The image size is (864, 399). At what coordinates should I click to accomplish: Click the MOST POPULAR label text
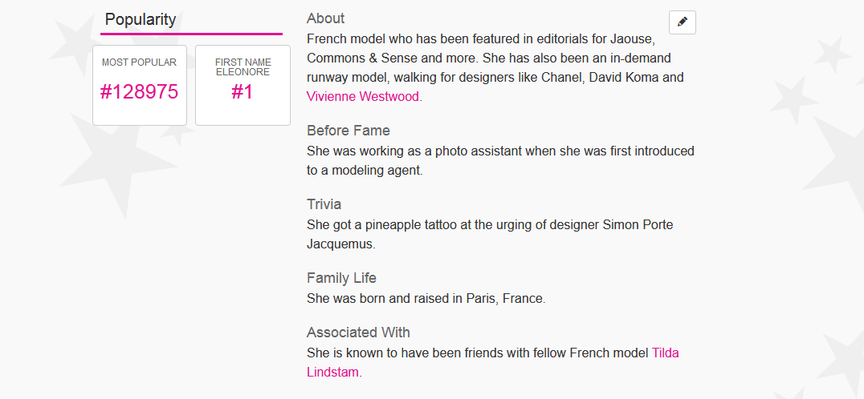coord(140,62)
